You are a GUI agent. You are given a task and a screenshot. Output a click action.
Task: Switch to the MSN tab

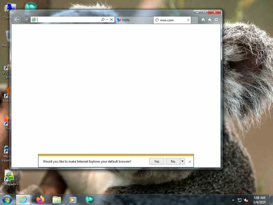point(134,20)
